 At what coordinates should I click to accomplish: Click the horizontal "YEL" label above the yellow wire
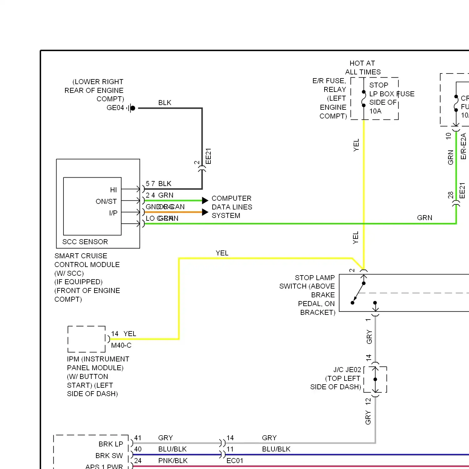222,253
